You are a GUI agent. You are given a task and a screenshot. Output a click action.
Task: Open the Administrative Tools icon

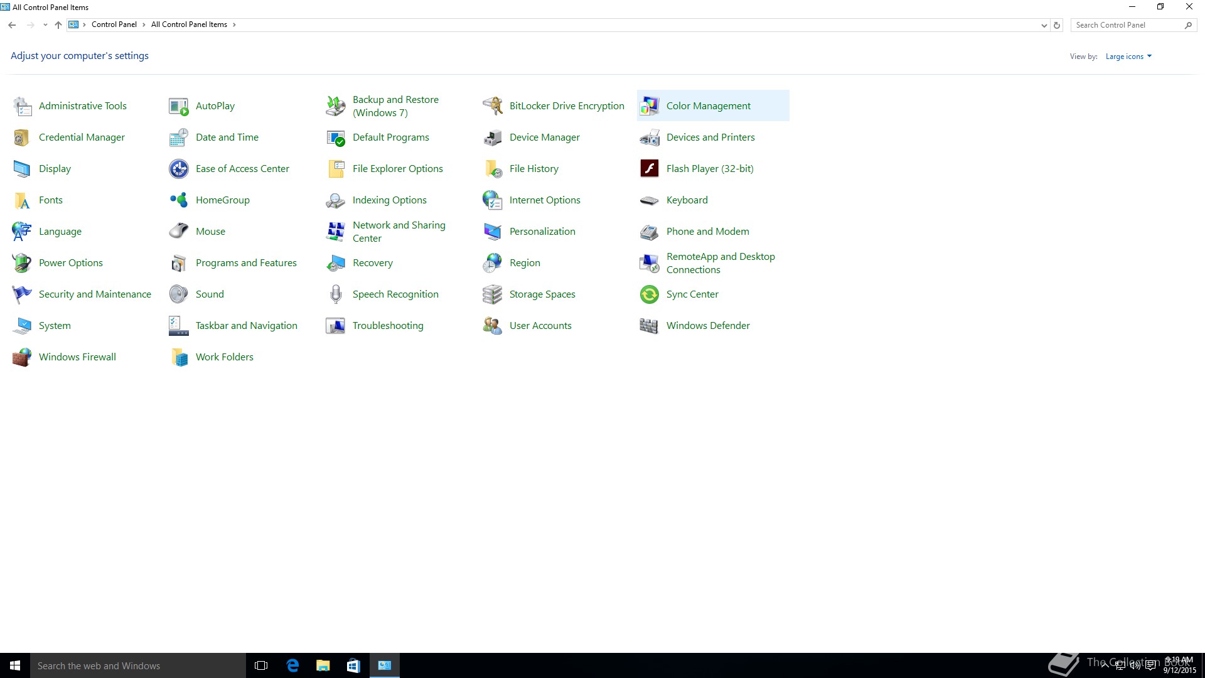click(x=22, y=106)
